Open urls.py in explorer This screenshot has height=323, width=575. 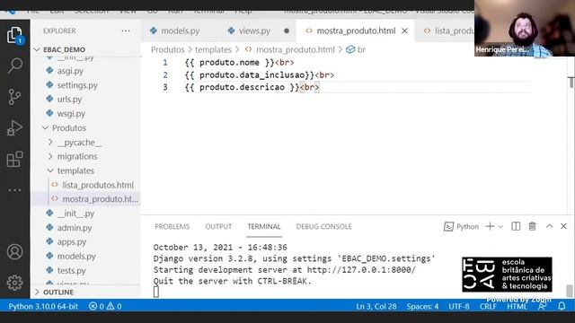pos(69,100)
